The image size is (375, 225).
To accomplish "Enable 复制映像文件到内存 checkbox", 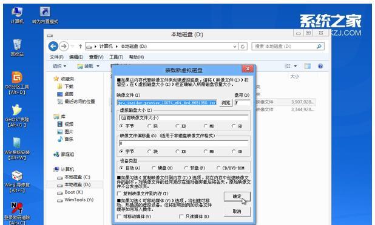I will point(143,194).
